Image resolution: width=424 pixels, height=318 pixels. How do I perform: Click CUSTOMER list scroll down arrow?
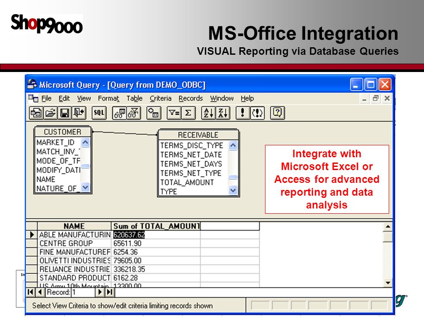pos(85,187)
